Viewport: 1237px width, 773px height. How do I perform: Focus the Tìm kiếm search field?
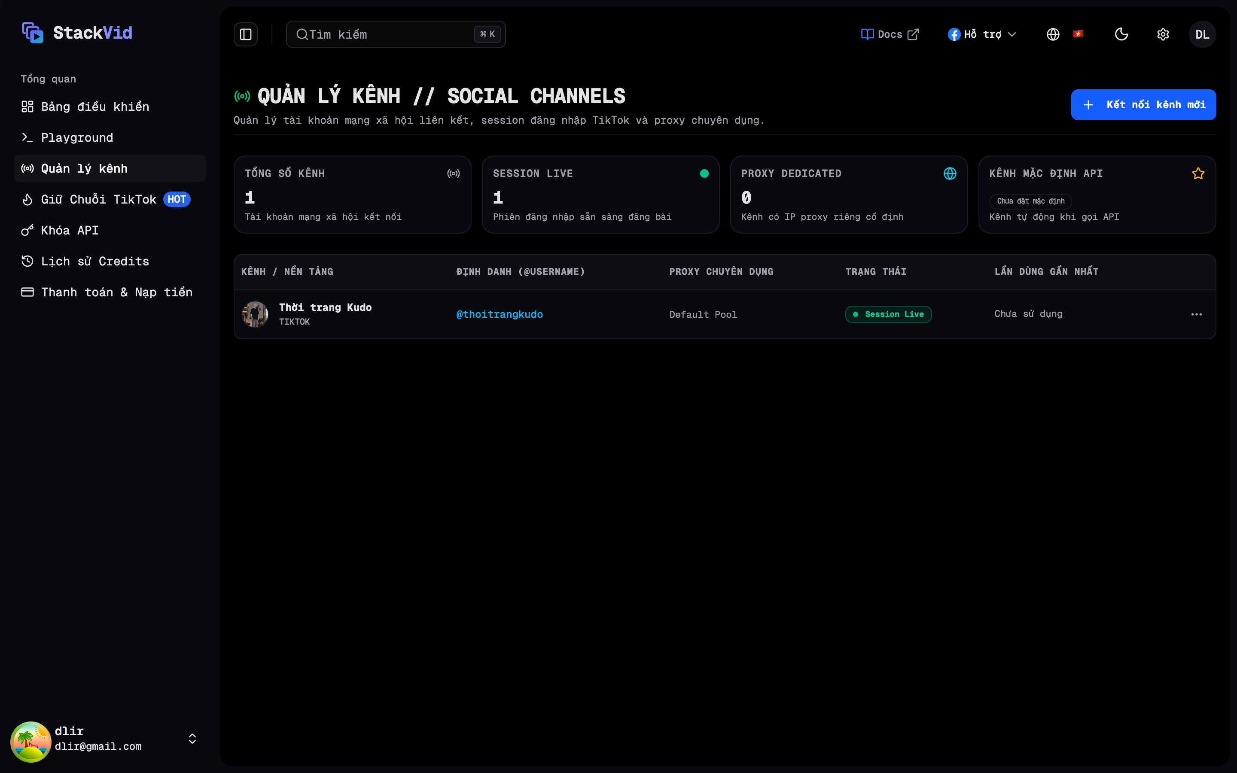pos(396,34)
